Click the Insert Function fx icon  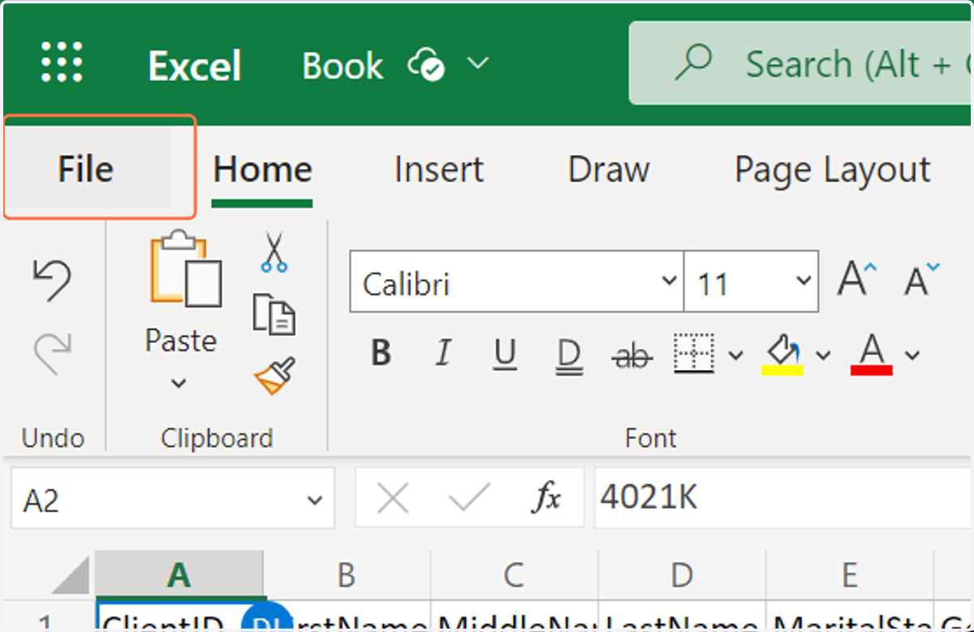(x=547, y=498)
